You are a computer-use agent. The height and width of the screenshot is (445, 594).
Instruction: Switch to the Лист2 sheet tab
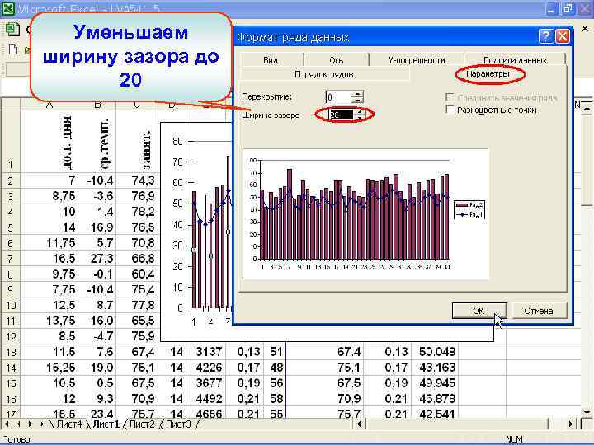click(x=142, y=424)
